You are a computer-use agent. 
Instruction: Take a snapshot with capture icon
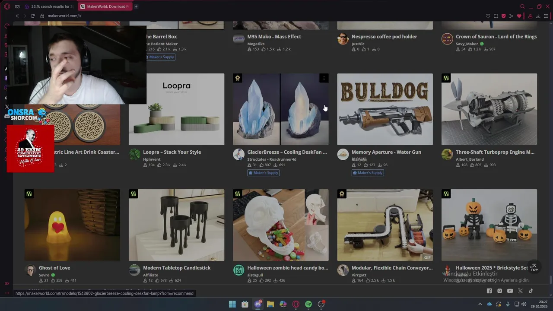coord(496,16)
